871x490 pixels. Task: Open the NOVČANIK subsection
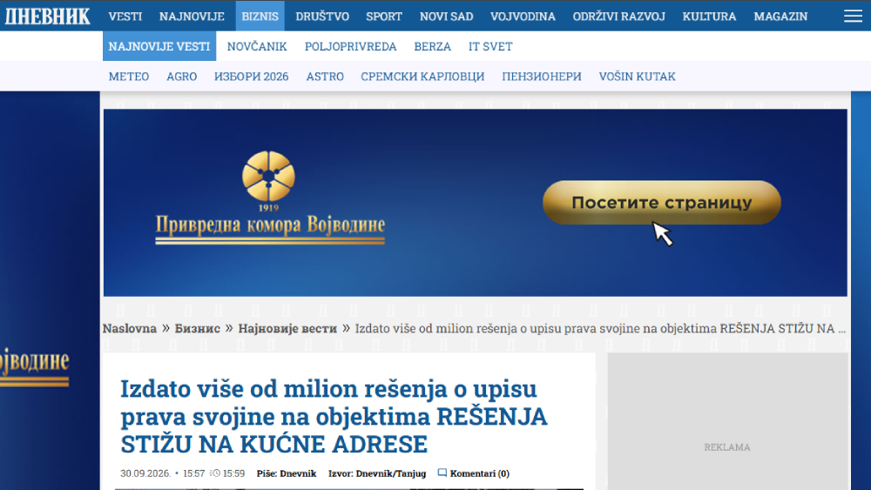point(257,46)
